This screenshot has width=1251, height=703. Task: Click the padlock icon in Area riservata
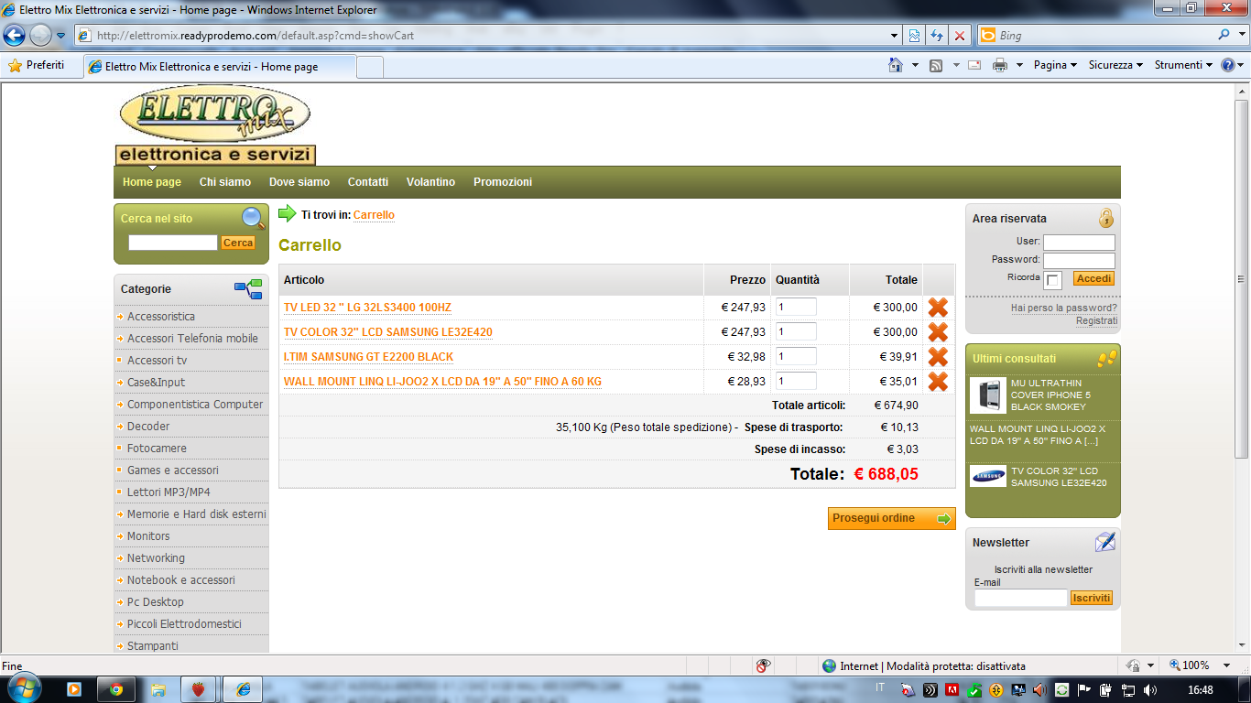pyautogui.click(x=1106, y=218)
